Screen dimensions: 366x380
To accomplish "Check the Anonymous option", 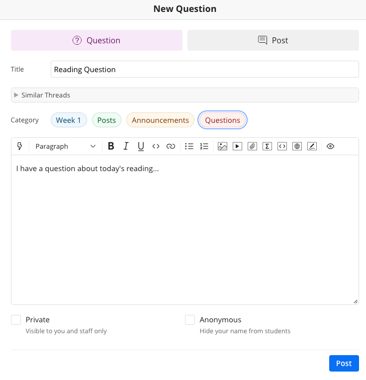I will click(x=190, y=320).
